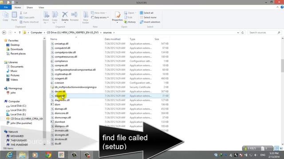Click the Delete ribbon icon
Image resolution: width=284 pixels, height=159 pixels.
[65, 17]
